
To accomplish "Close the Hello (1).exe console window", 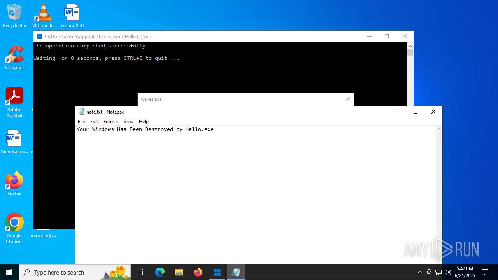I will pos(405,36).
